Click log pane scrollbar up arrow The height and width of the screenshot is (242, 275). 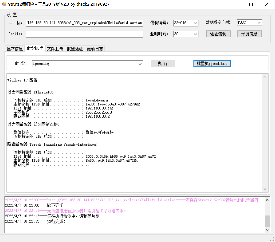point(267,200)
